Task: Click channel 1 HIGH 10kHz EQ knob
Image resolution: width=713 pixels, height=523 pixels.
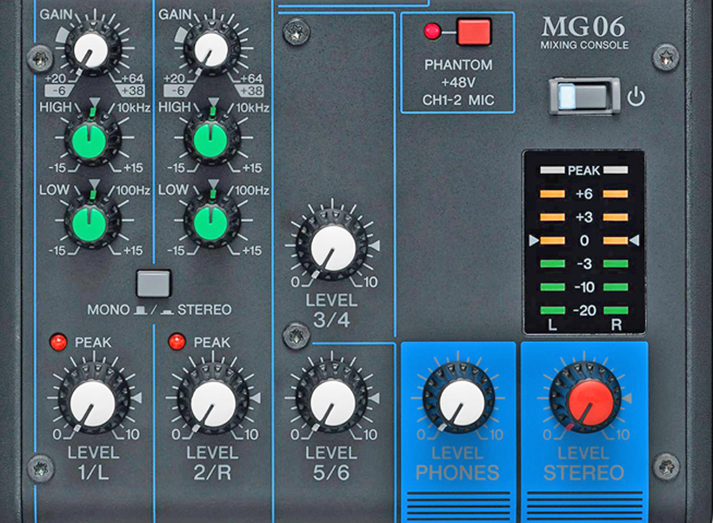Action: tap(91, 138)
